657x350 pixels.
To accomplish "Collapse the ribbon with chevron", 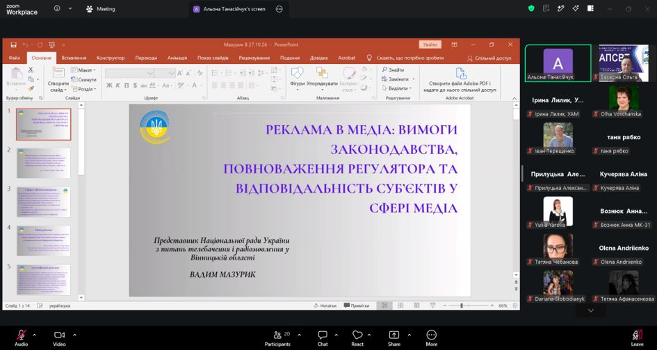I will tap(514, 98).
